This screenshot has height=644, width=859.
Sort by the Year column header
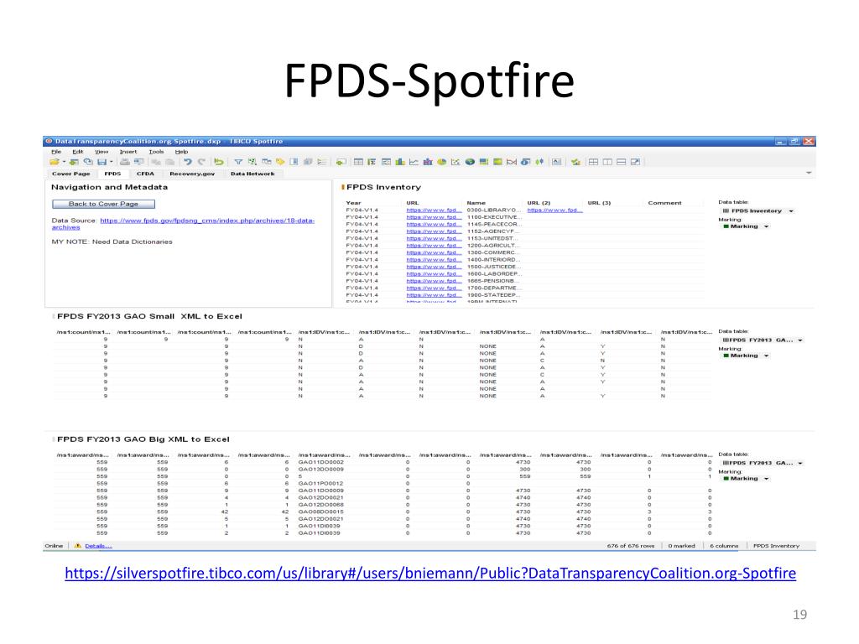pos(353,203)
